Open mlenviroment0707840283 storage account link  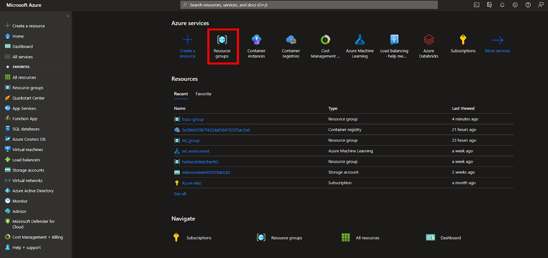pos(206,172)
